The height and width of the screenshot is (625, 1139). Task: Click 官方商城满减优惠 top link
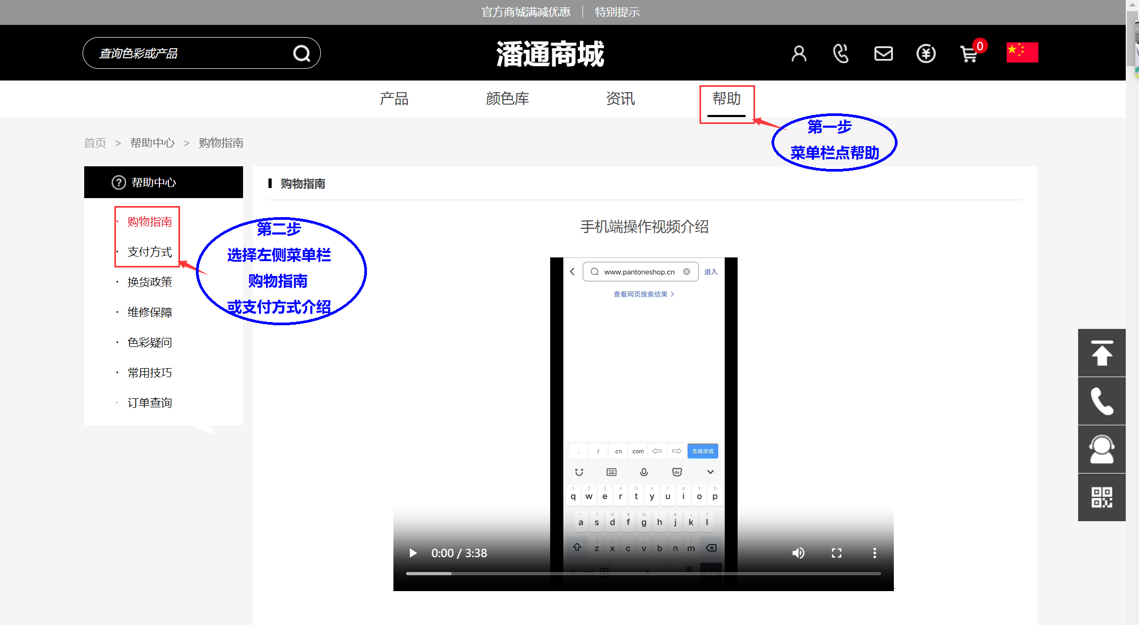tap(526, 12)
